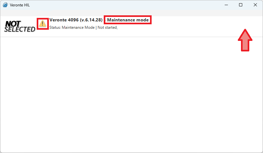Maximize the Veronte HIL window

click(241, 5)
